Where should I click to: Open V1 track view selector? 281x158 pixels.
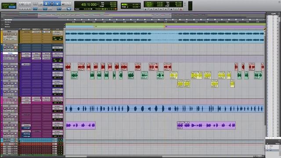(9, 69)
